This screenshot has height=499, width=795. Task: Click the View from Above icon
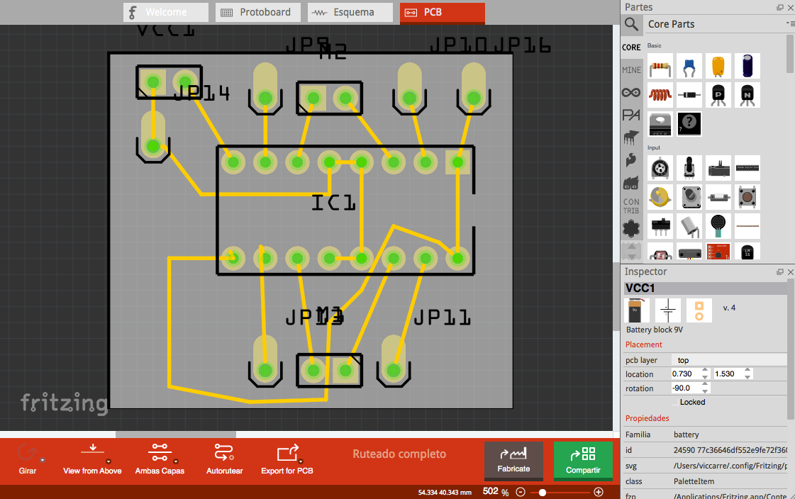click(x=92, y=449)
